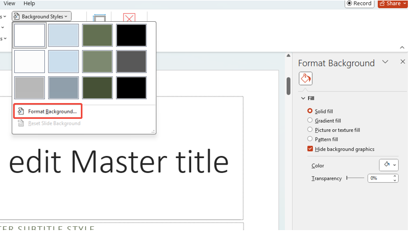409x235 pixels.
Task: Collapse the Fill section
Action: [303, 98]
